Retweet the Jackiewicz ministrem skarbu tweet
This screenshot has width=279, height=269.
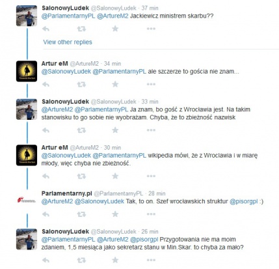pos(81,29)
